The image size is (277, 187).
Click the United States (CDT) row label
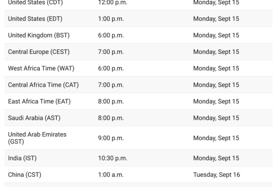click(x=36, y=3)
